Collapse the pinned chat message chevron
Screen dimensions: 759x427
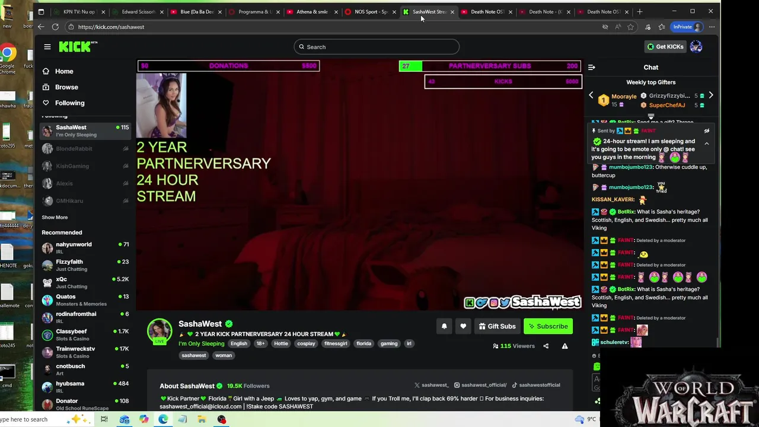click(x=707, y=144)
